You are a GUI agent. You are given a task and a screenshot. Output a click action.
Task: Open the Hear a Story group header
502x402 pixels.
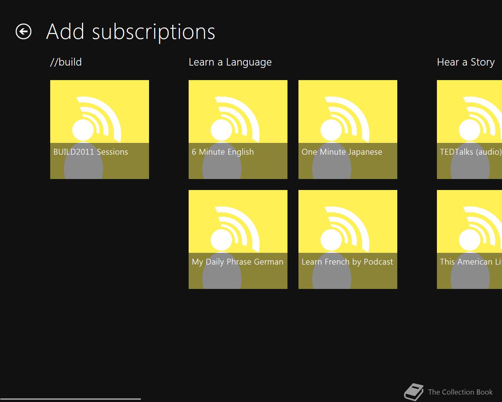466,62
